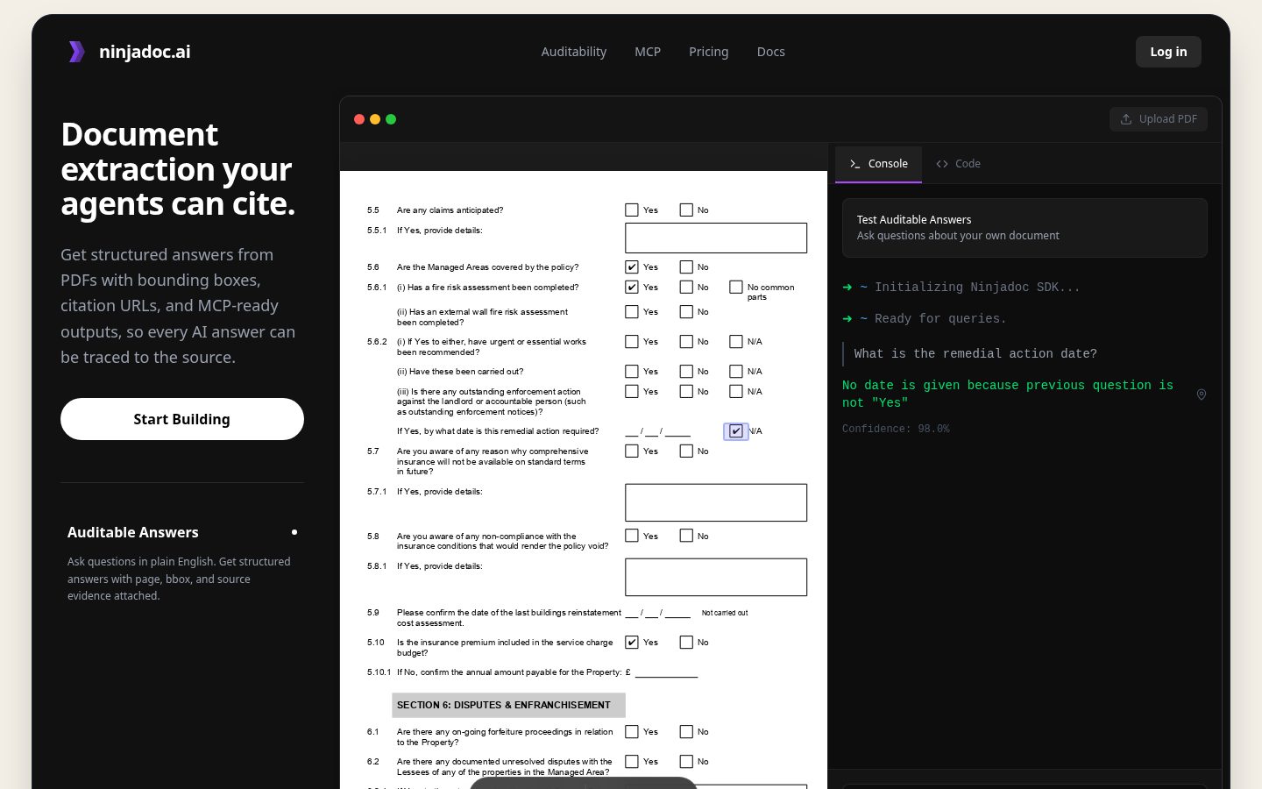Click the green 'No date is given' answer
Image resolution: width=1262 pixels, height=789 pixels.
pyautogui.click(x=1008, y=394)
